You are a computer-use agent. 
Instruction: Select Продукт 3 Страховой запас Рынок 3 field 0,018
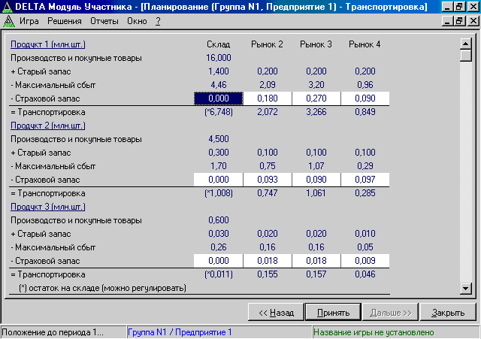(x=316, y=261)
